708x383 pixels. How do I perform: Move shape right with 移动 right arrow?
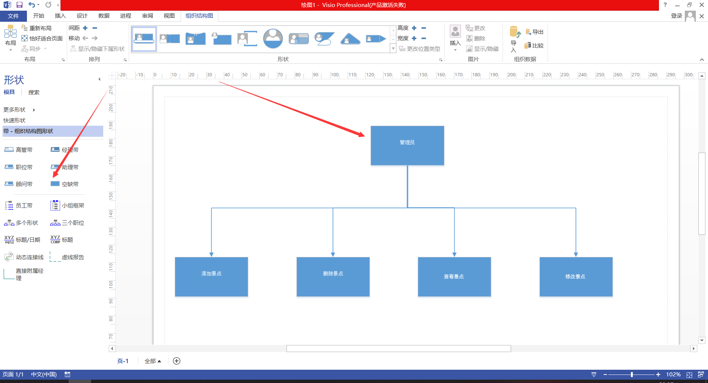95,38
